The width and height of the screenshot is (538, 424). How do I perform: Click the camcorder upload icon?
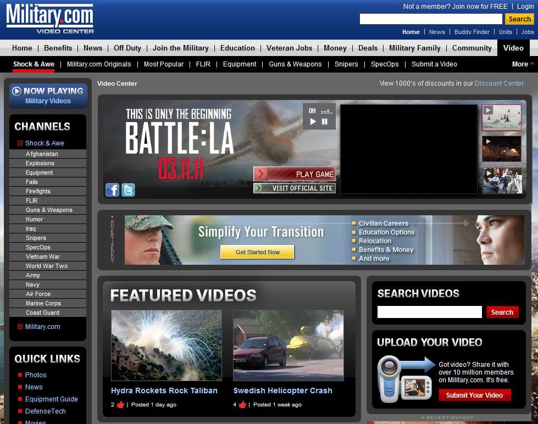coord(405,379)
